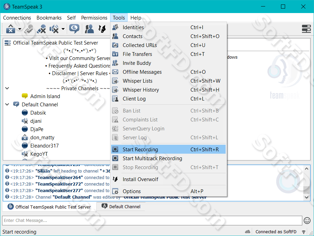Open Collected URLs from the menu
The height and width of the screenshot is (236, 314).
click(x=169, y=45)
